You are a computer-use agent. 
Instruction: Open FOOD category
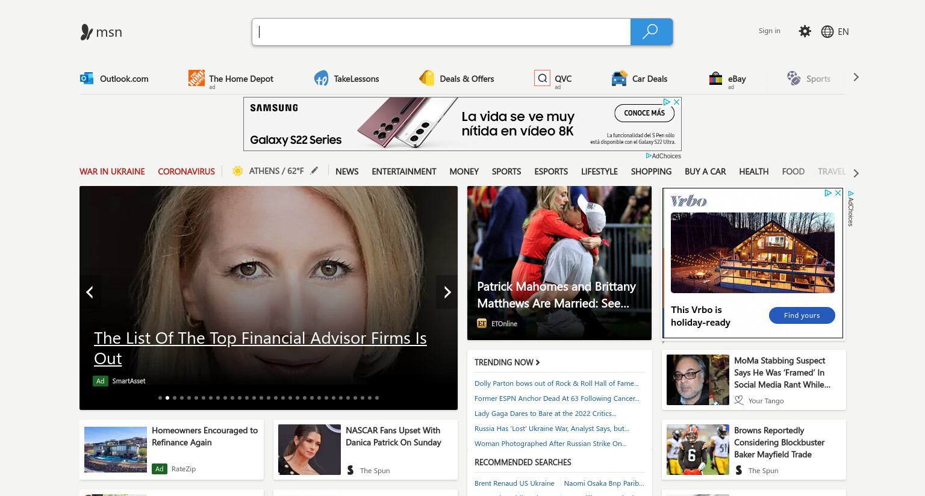coord(793,172)
